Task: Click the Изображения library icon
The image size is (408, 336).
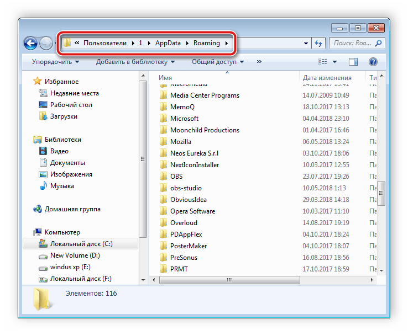Action: [43, 174]
